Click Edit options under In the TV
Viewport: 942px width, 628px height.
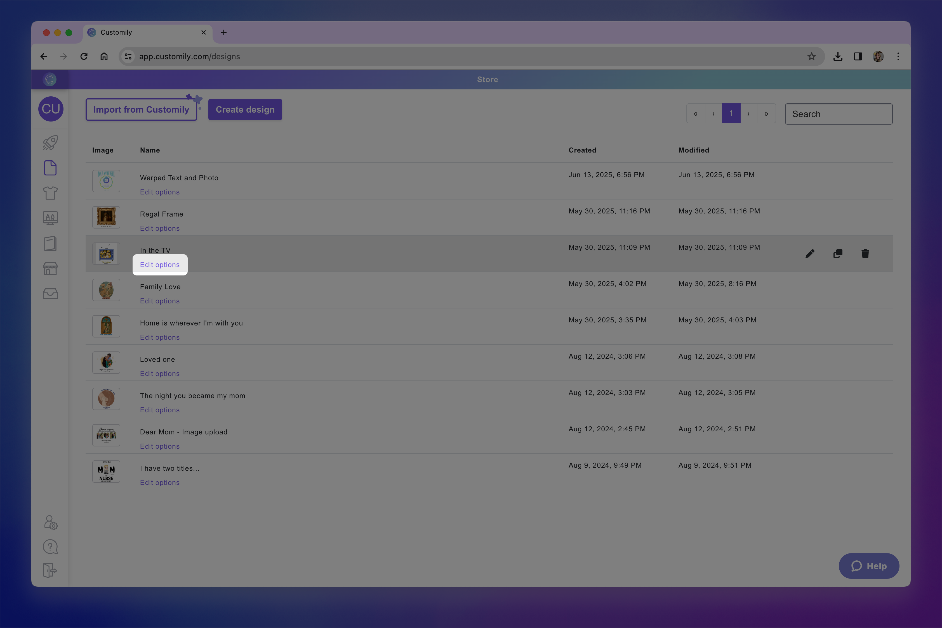click(160, 265)
